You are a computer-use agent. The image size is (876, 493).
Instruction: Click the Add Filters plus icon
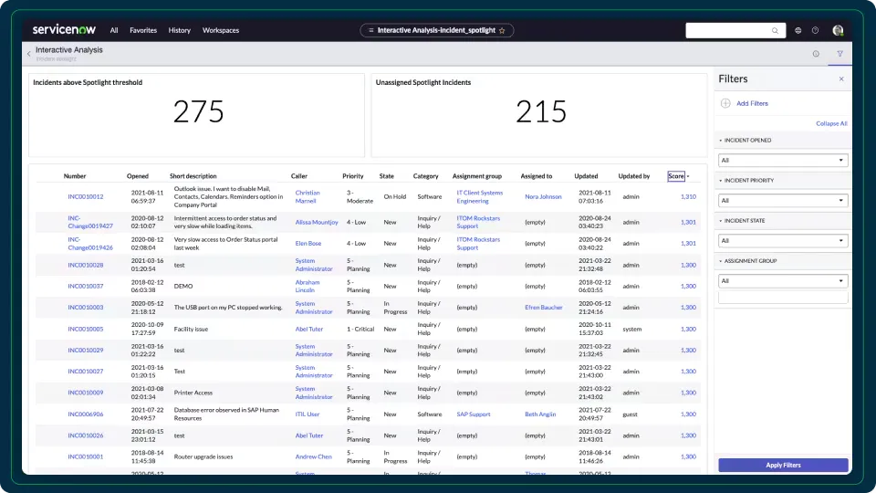click(726, 104)
